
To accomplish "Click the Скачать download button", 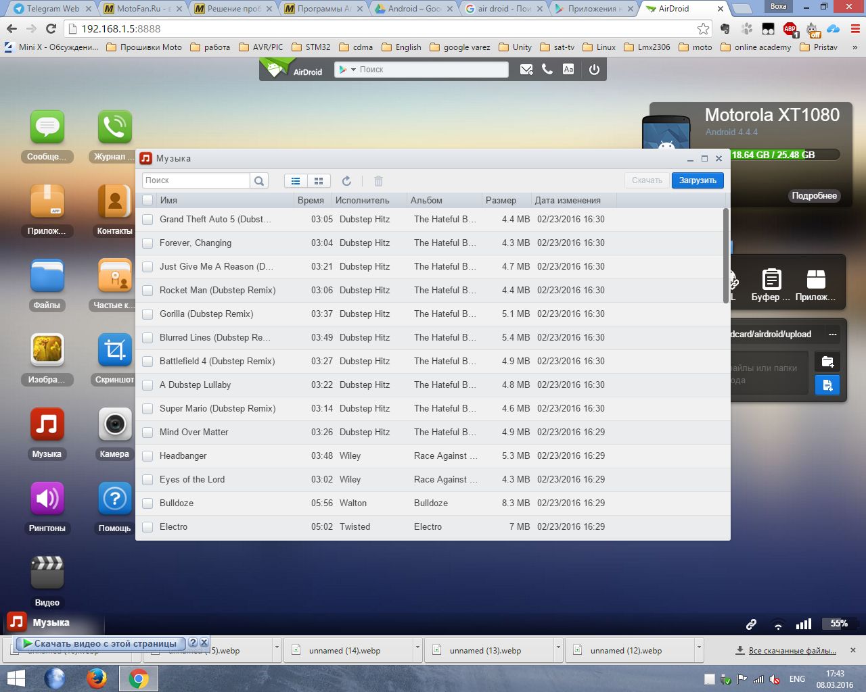I will click(x=647, y=180).
